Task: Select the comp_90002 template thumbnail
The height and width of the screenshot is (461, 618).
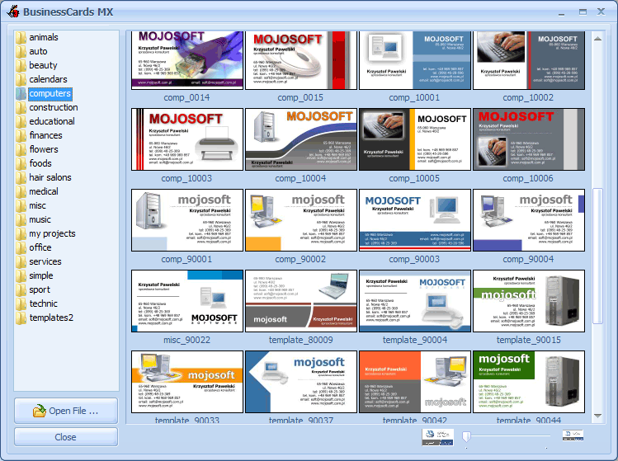Action: pyautogui.click(x=301, y=220)
